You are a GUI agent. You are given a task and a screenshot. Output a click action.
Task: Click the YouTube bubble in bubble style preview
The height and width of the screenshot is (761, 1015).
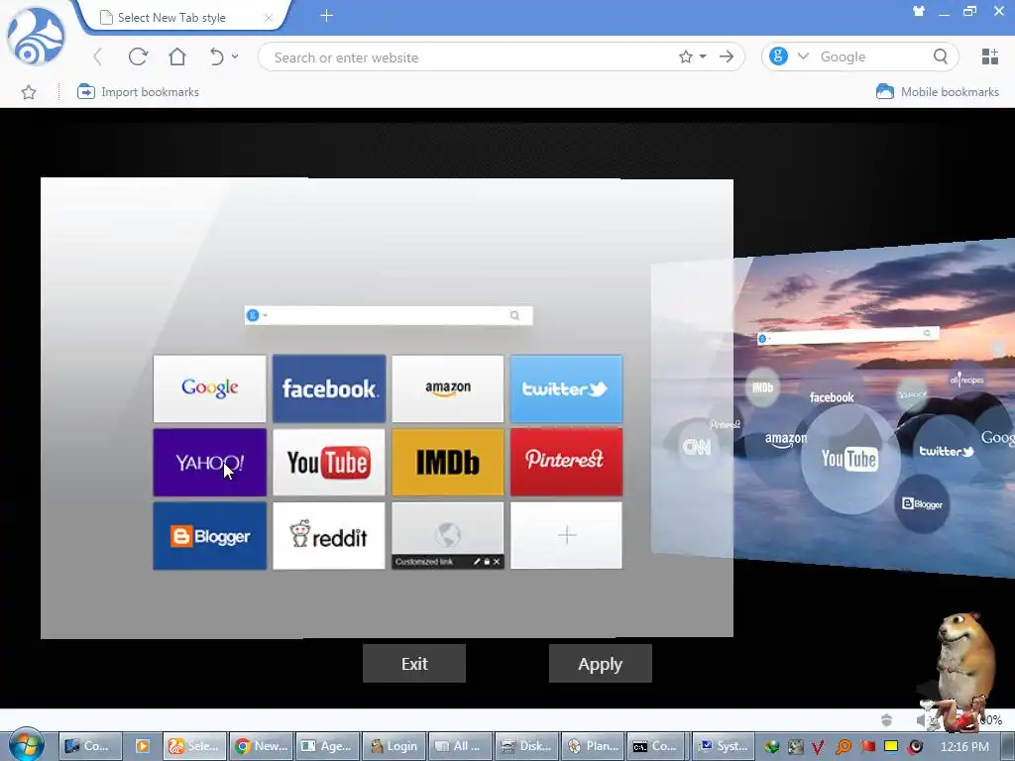point(849,459)
